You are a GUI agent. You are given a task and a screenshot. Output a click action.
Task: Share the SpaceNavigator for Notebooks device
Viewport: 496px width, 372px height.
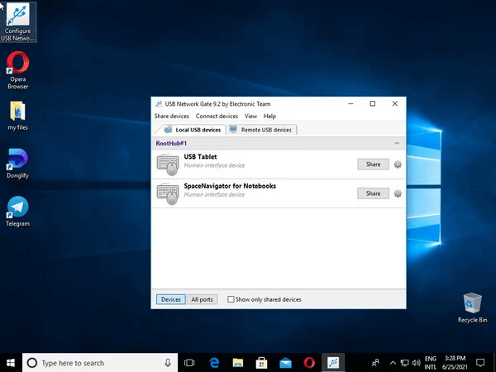(x=373, y=193)
